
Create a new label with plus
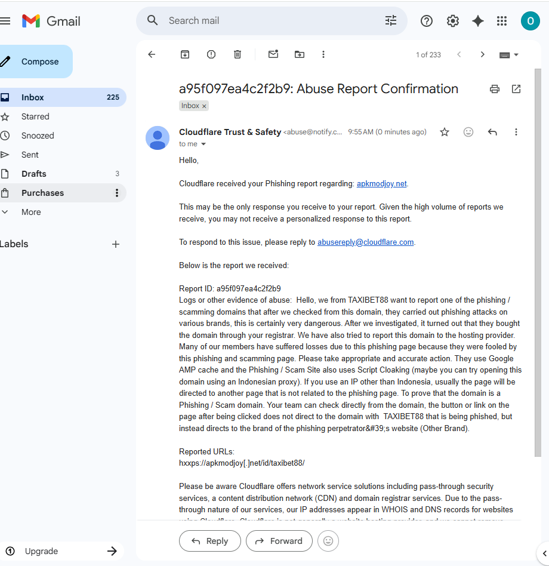click(115, 244)
